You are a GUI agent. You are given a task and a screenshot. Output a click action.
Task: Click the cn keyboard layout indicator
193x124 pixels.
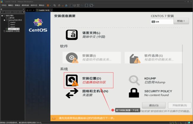click(162, 22)
